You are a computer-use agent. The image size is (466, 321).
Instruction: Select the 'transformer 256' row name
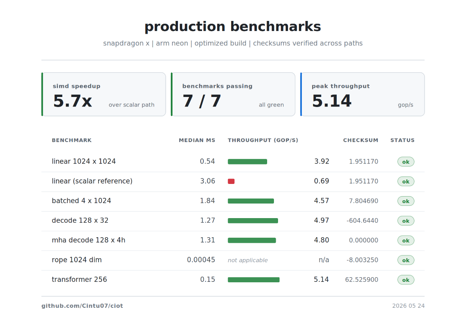pyautogui.click(x=79, y=280)
